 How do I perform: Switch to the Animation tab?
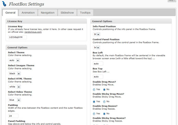tap(28, 13)
